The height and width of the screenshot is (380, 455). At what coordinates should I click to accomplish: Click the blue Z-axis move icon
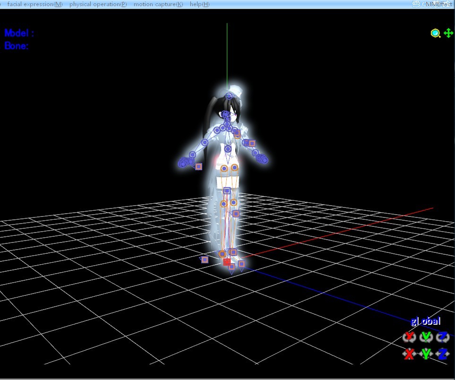(x=443, y=354)
